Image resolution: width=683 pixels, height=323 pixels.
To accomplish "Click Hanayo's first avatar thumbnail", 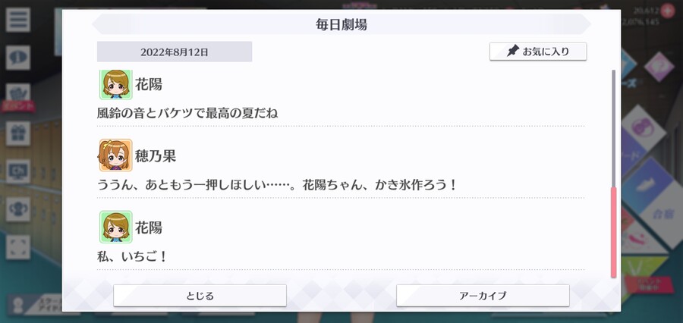I will [115, 84].
